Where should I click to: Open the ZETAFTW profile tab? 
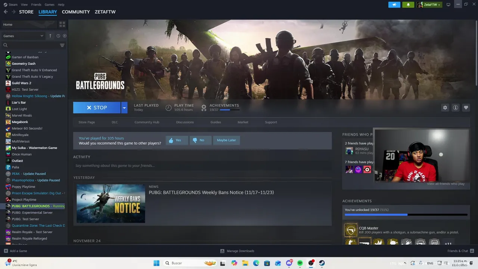(105, 12)
